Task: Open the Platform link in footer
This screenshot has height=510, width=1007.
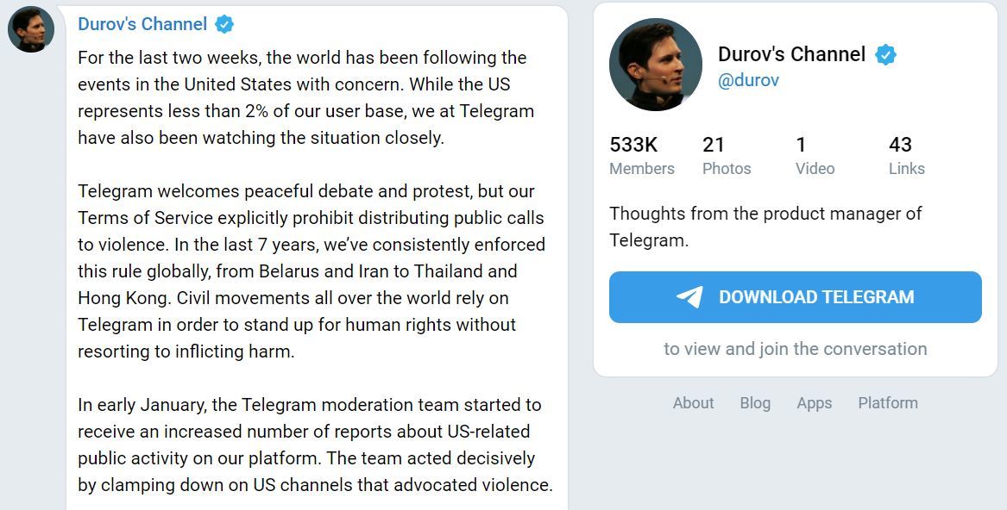Action: click(x=887, y=402)
